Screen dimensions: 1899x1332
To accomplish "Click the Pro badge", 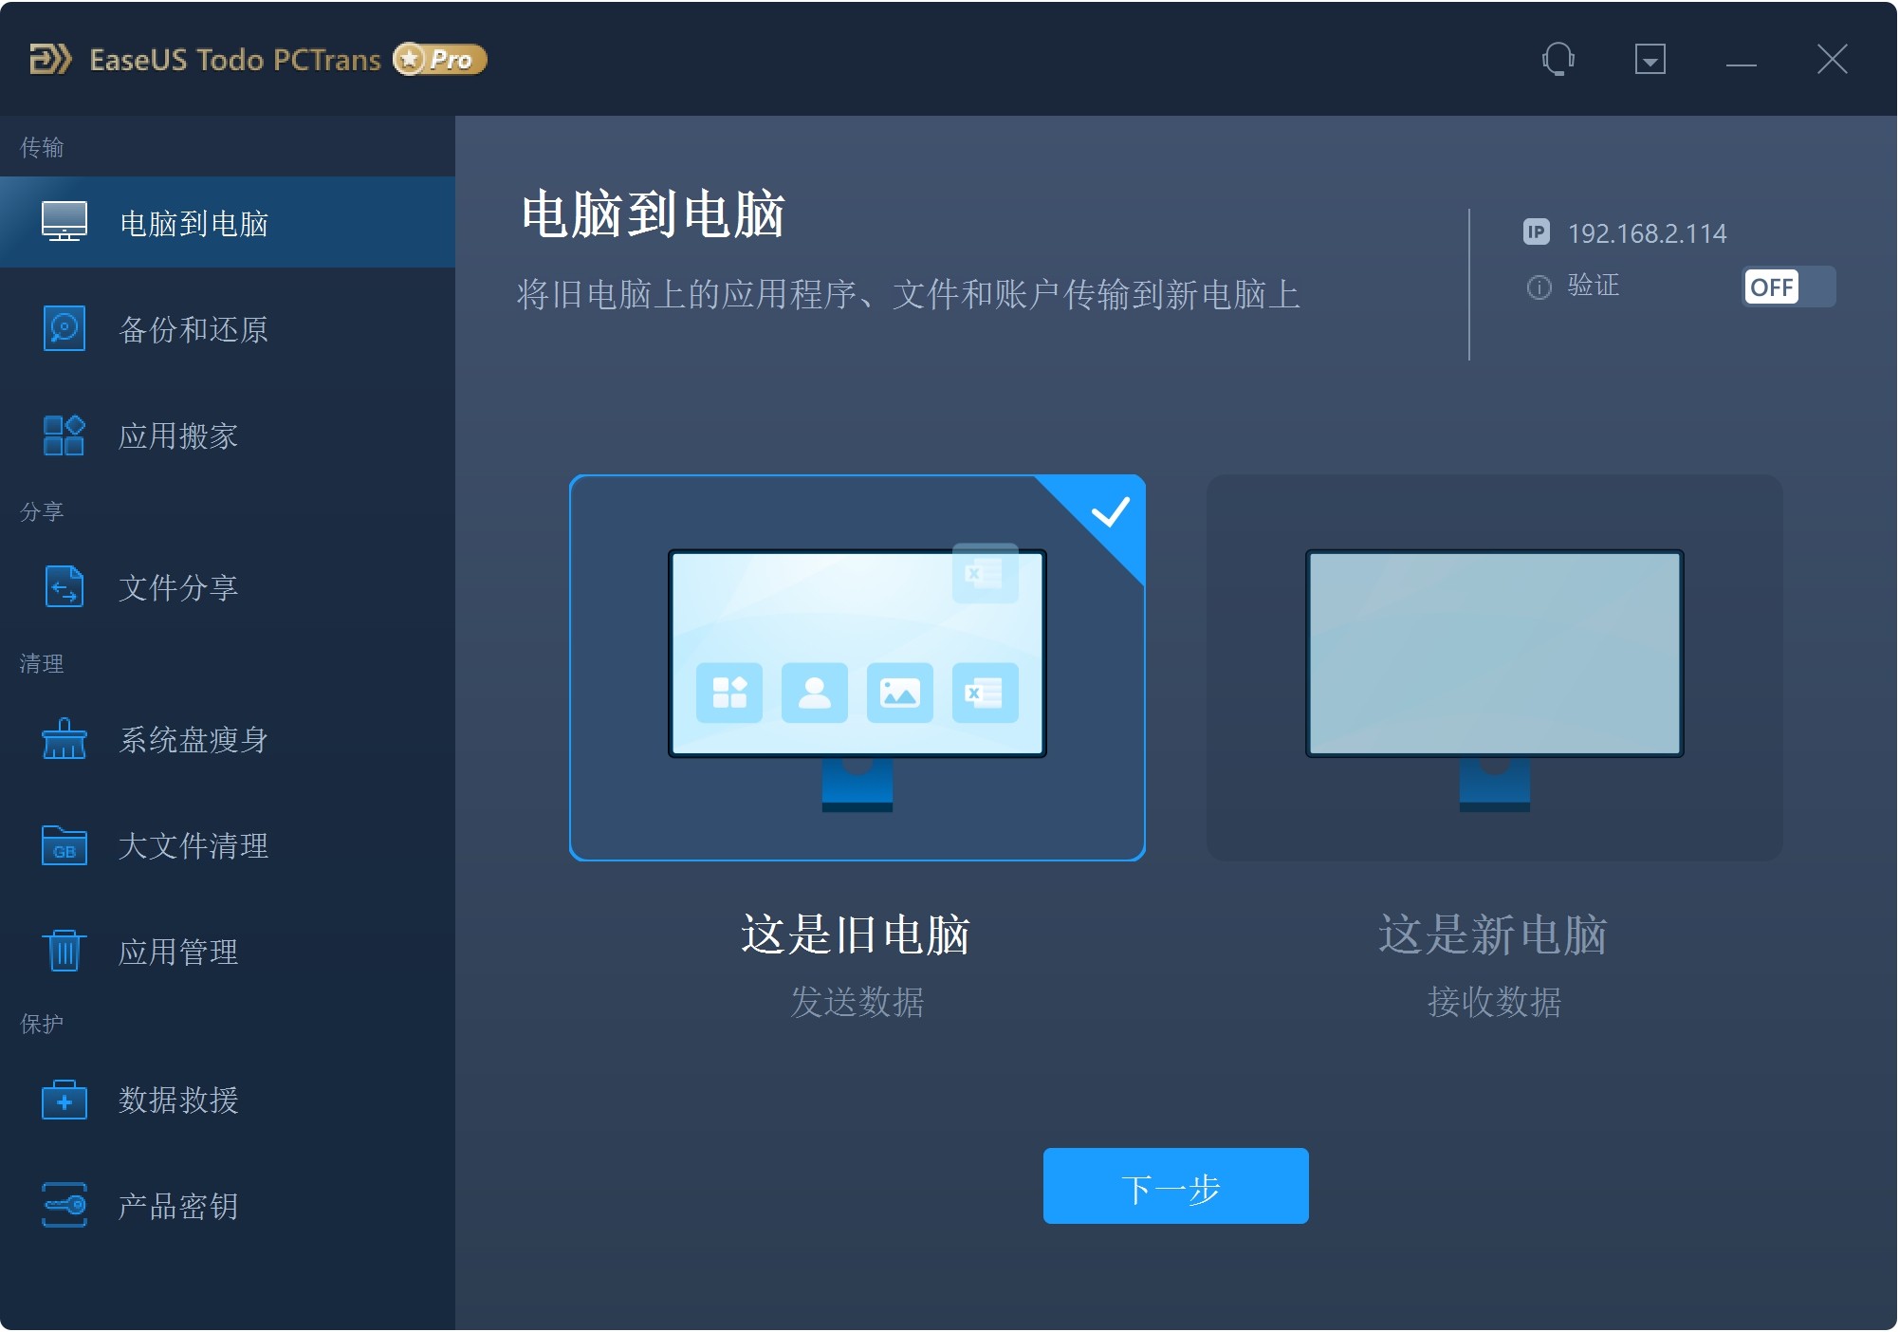I will click(x=440, y=59).
